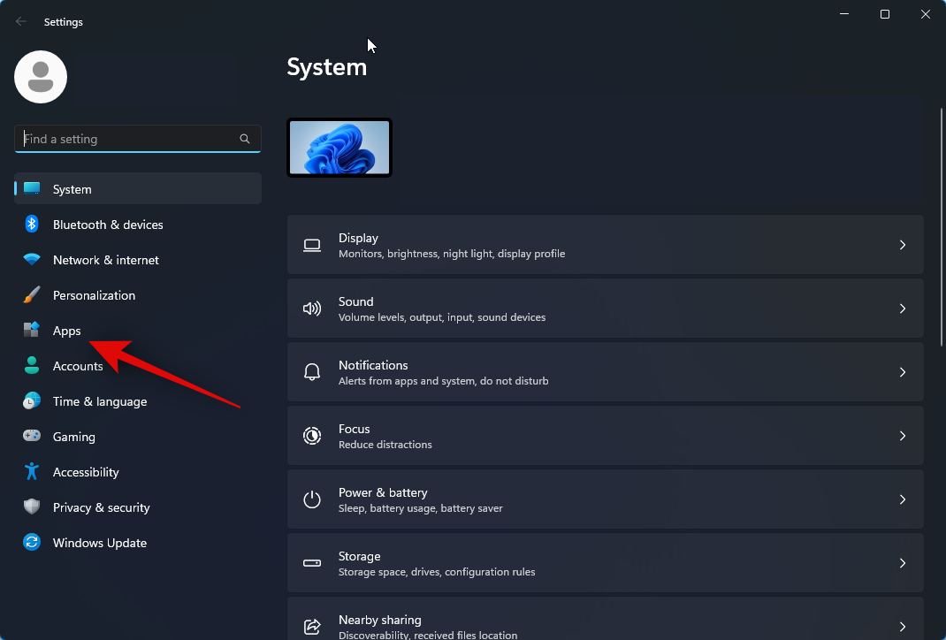Click the Storage drive icon

(x=312, y=563)
